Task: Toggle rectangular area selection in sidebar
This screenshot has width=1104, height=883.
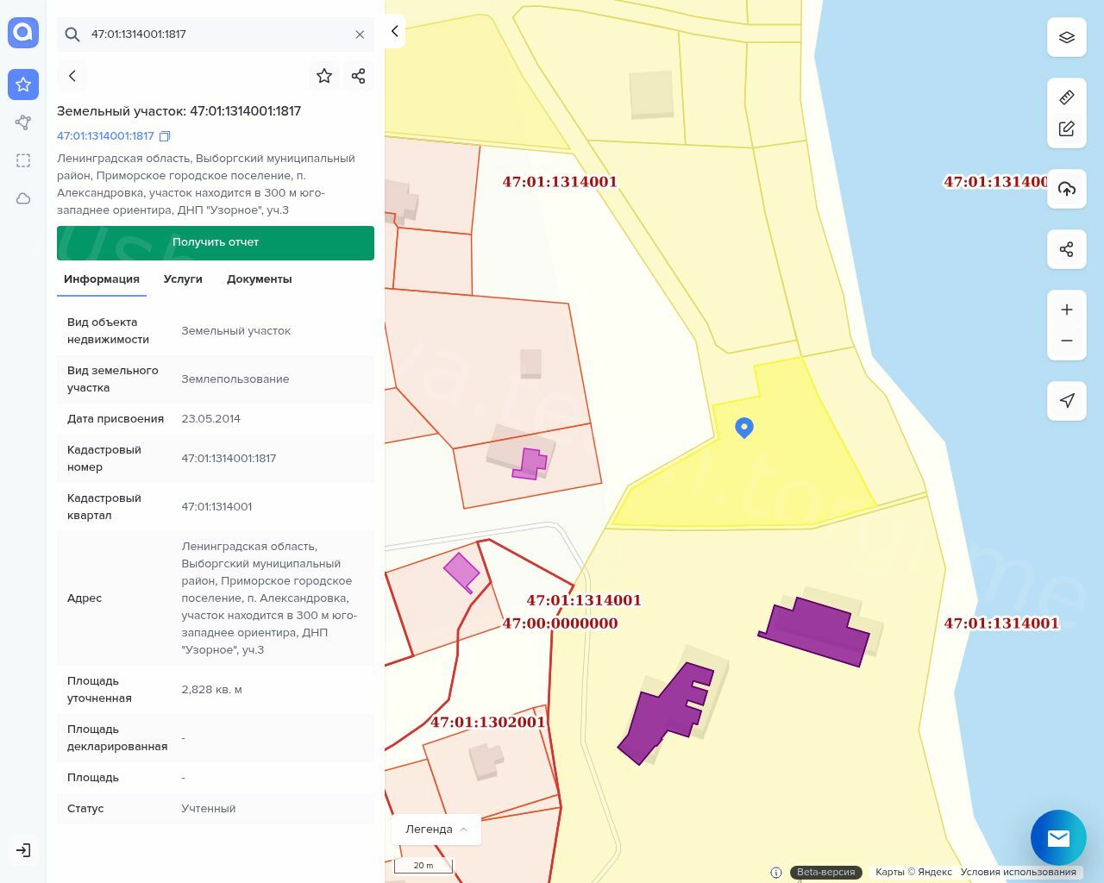Action: tap(23, 160)
